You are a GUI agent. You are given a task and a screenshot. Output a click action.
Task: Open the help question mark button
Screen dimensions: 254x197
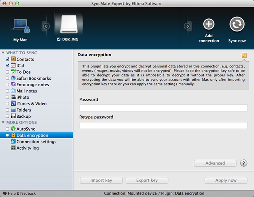coord(244,163)
